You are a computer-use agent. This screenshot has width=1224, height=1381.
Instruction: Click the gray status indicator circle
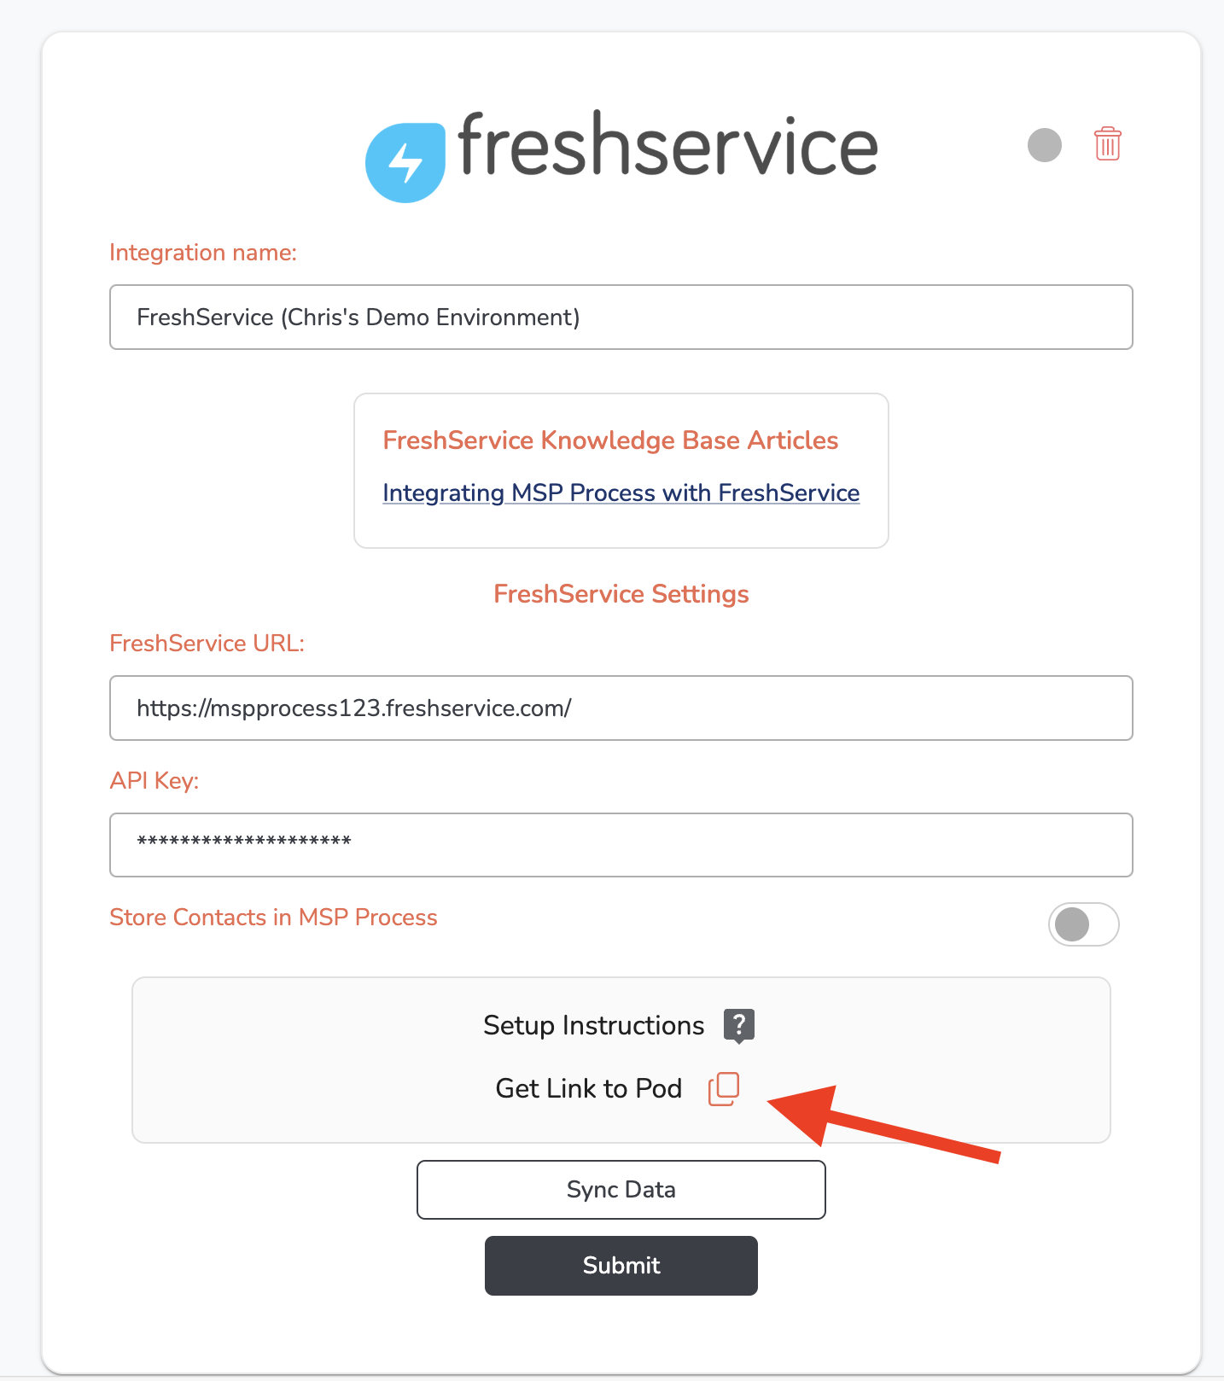1044,145
